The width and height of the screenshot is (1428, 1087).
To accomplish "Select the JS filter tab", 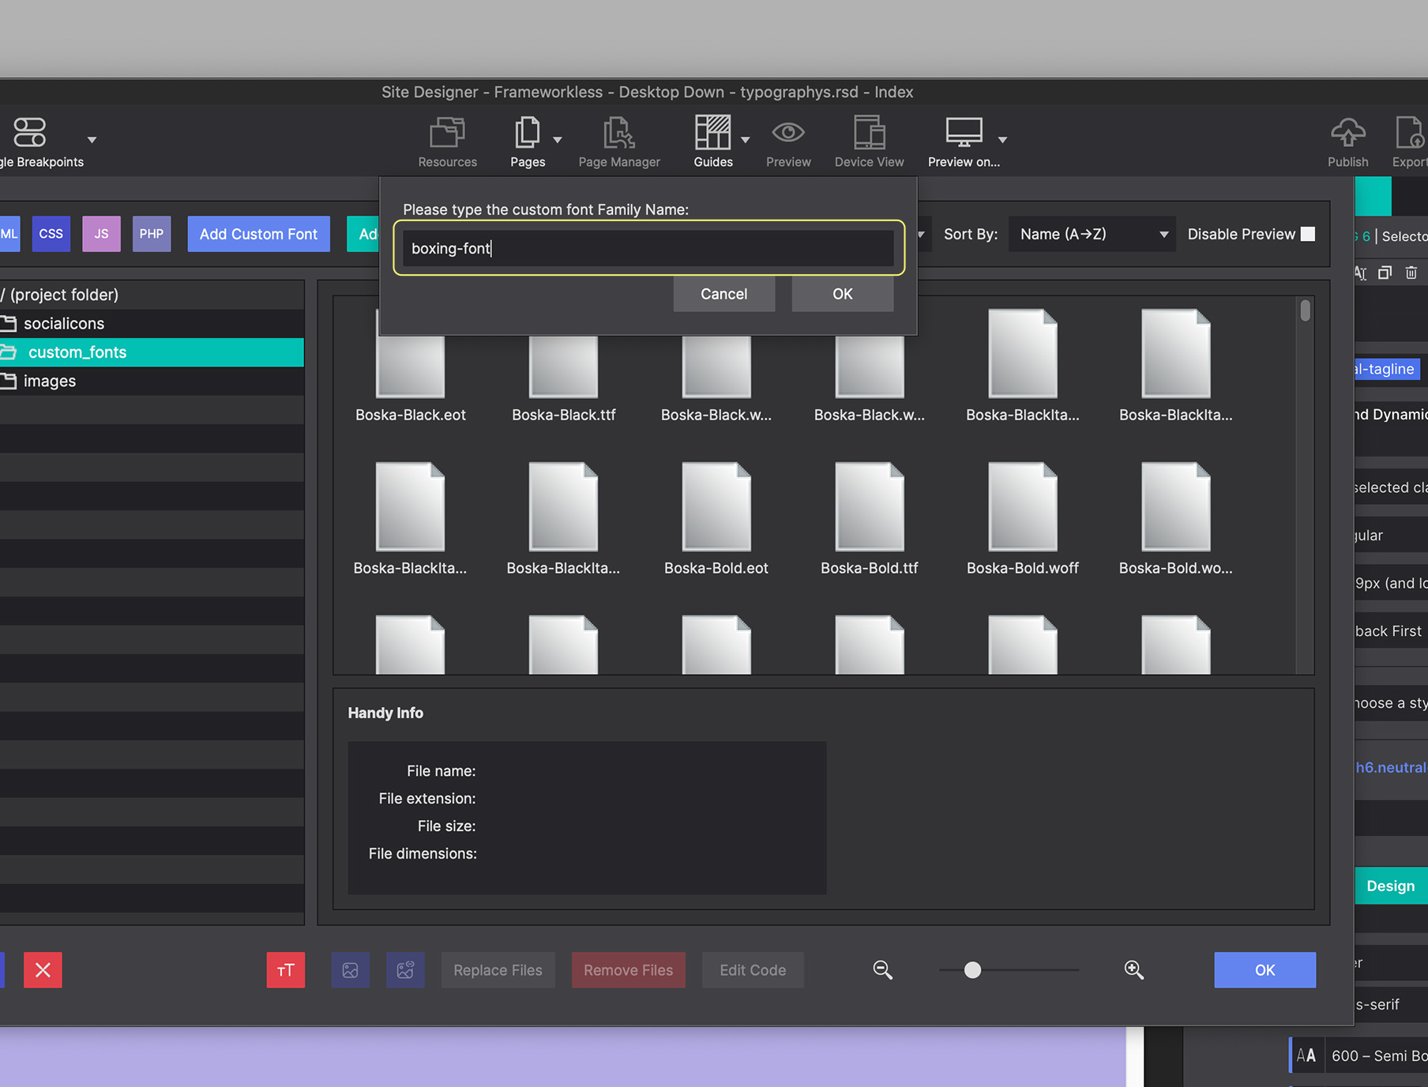I will pyautogui.click(x=101, y=234).
